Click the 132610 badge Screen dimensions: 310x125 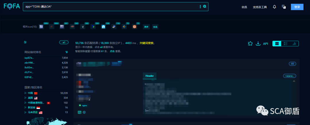tap(290, 76)
